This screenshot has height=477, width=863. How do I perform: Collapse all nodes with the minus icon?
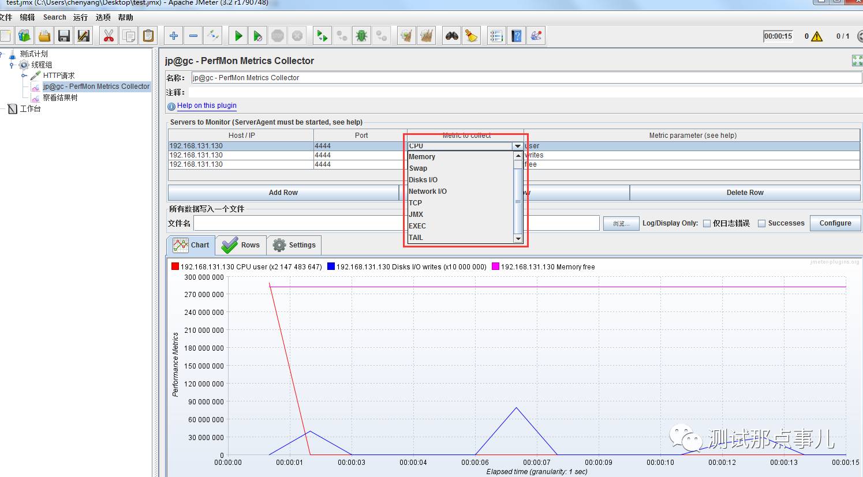pyautogui.click(x=193, y=36)
